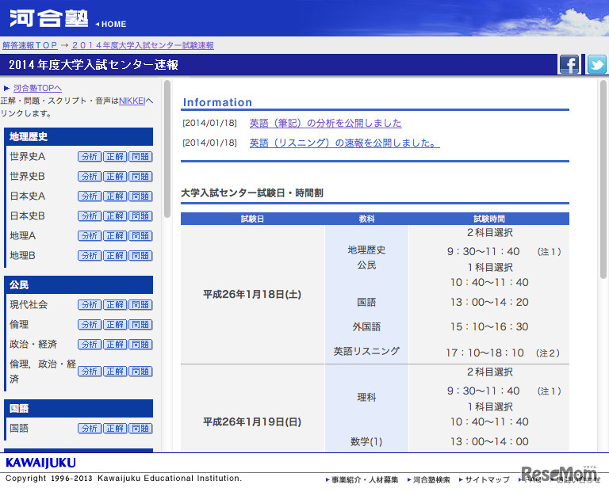Click 正解 button for 世界史B

[x=115, y=176]
